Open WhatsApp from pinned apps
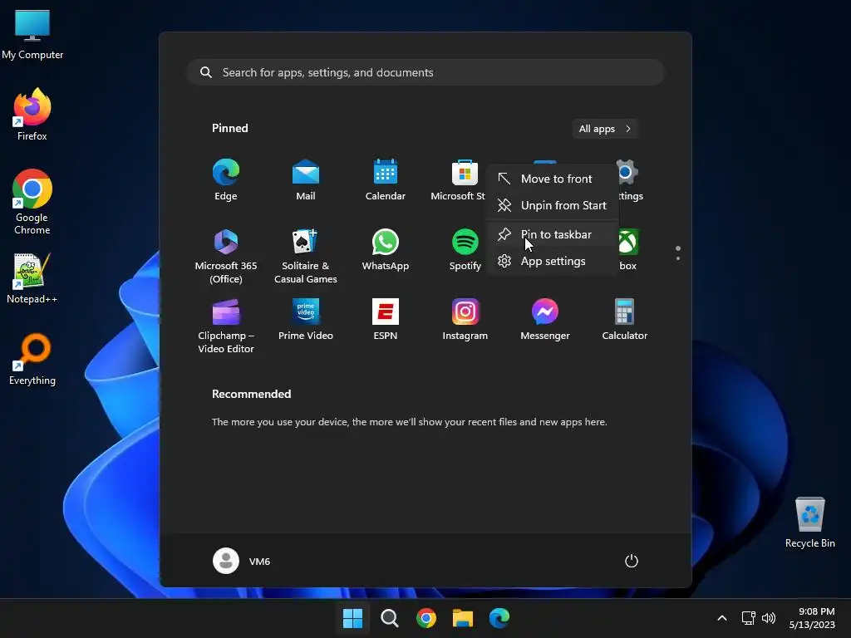851x638 pixels. click(386, 249)
